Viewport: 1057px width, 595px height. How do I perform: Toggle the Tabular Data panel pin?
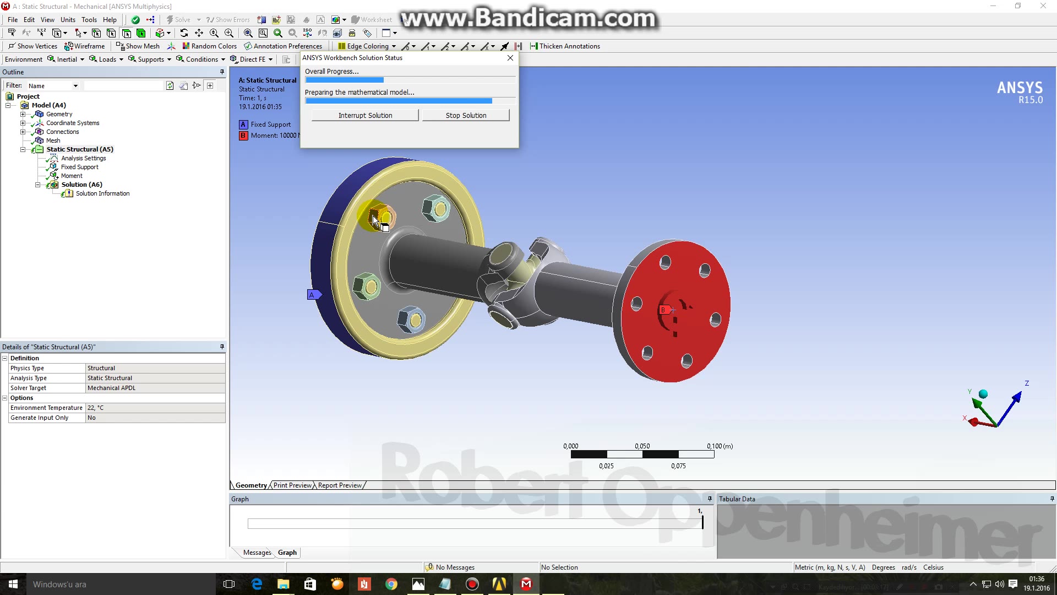pyautogui.click(x=1052, y=499)
